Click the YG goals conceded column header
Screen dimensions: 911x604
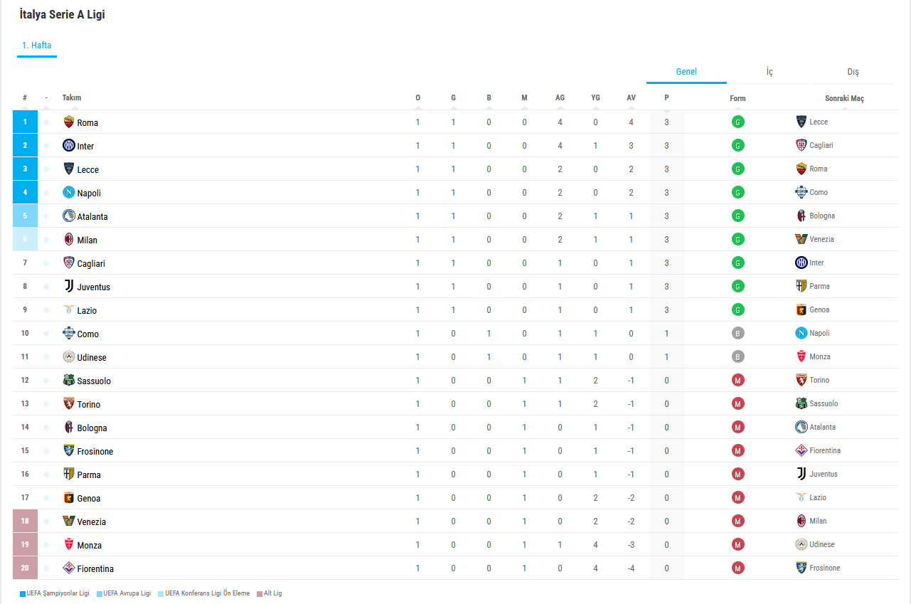point(595,98)
